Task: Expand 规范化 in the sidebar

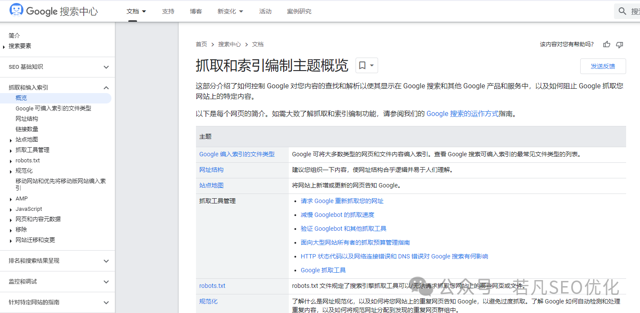Action: click(11, 171)
